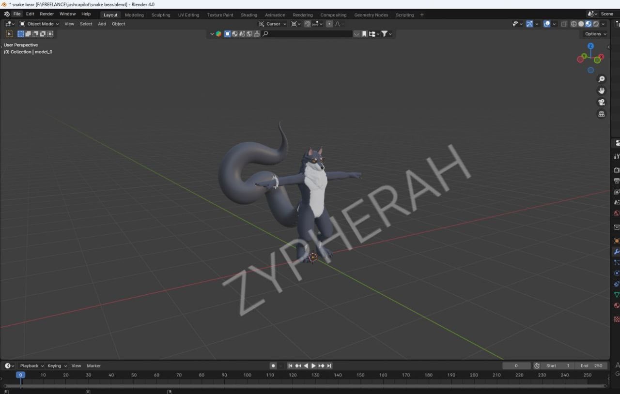The height and width of the screenshot is (394, 620).
Task: Open the Help menu
Action: (86, 14)
